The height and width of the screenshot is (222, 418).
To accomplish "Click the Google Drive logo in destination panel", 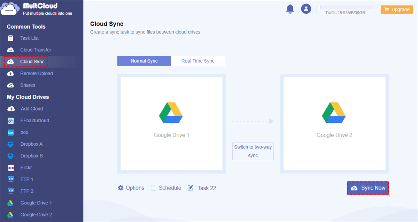I will tap(334, 113).
